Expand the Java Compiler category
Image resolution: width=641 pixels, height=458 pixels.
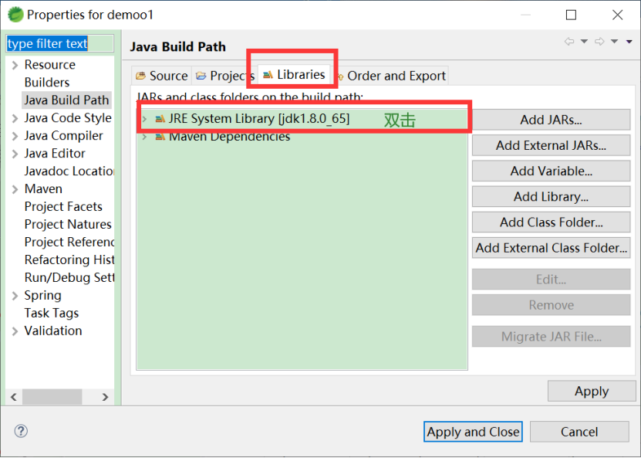tap(15, 136)
